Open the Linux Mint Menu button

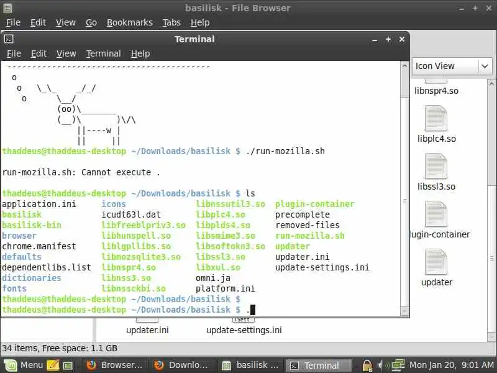(x=23, y=365)
